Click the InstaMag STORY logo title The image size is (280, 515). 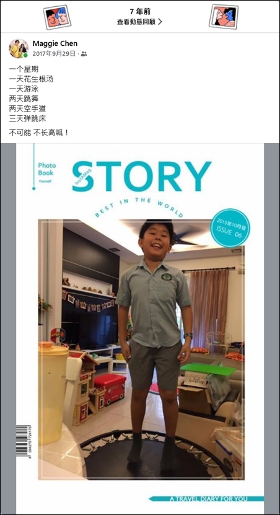[x=141, y=176]
